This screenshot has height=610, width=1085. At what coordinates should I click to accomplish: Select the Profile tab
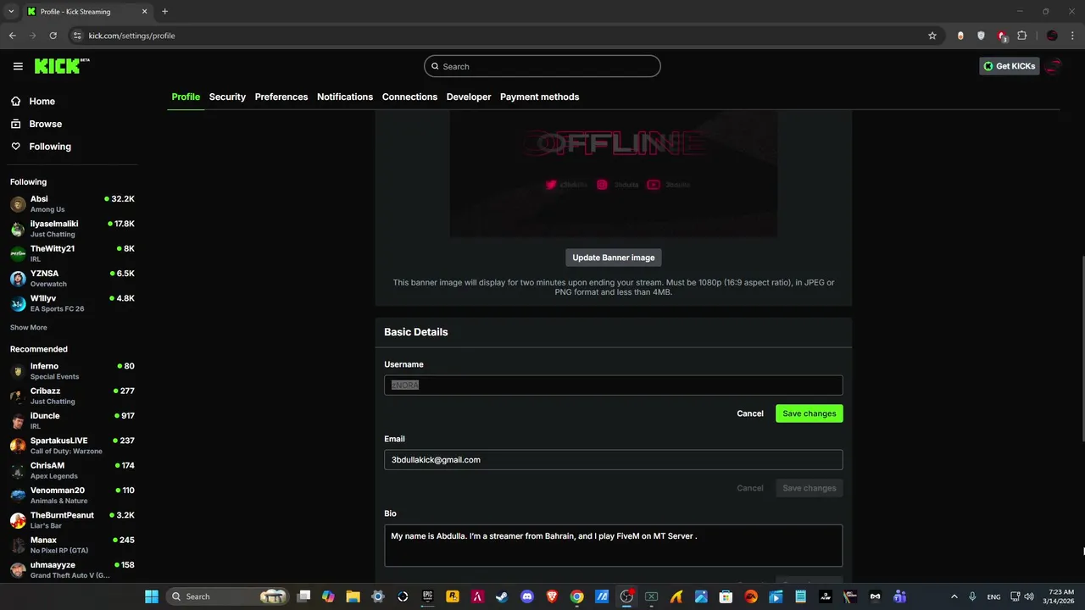pos(186,97)
